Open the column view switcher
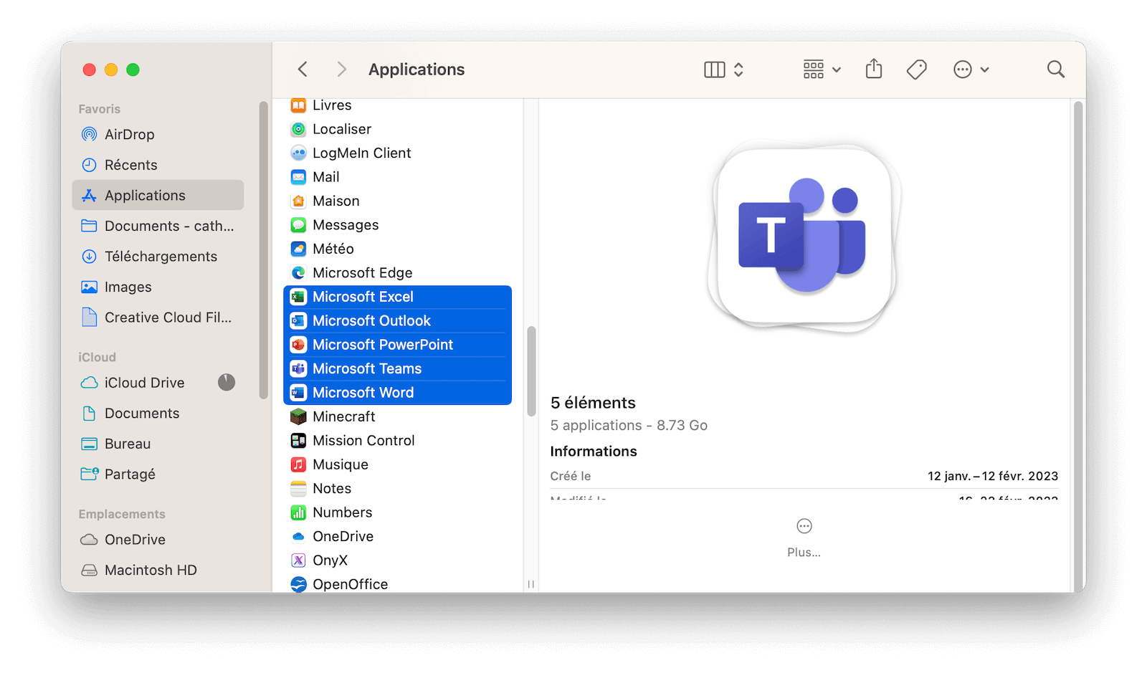Viewport: 1147px width, 673px height. (x=723, y=70)
